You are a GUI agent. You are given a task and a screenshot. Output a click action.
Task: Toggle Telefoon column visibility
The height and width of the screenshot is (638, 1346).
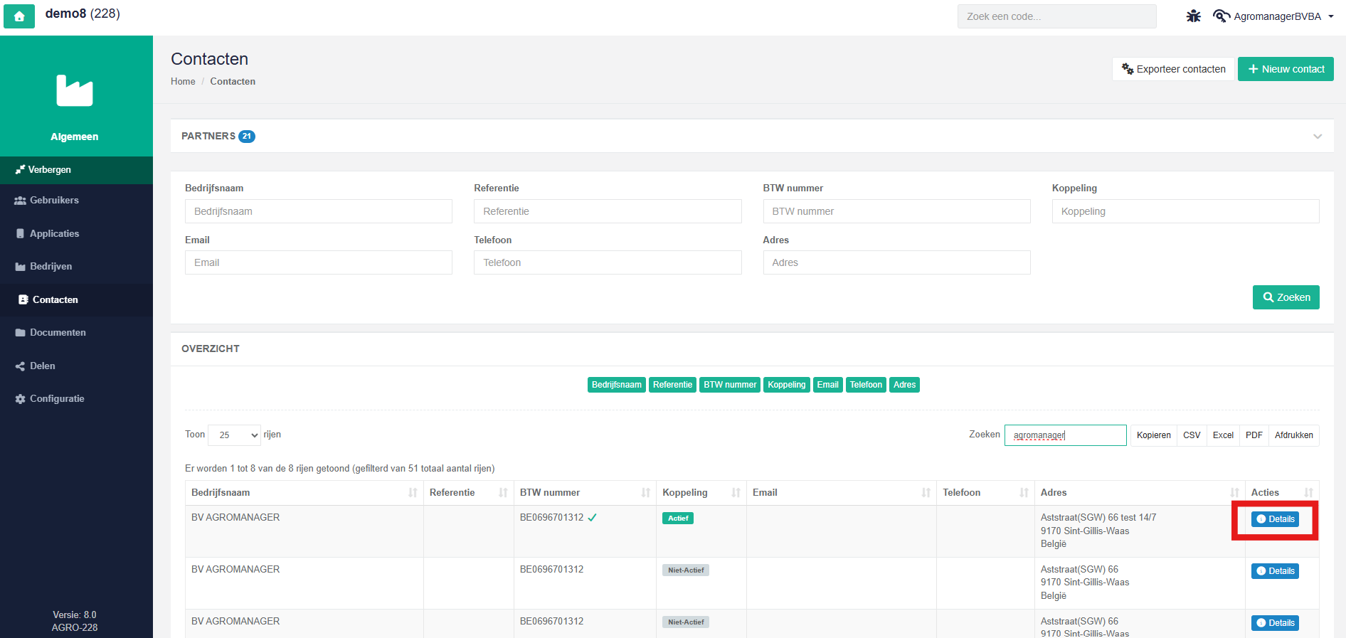coord(866,385)
